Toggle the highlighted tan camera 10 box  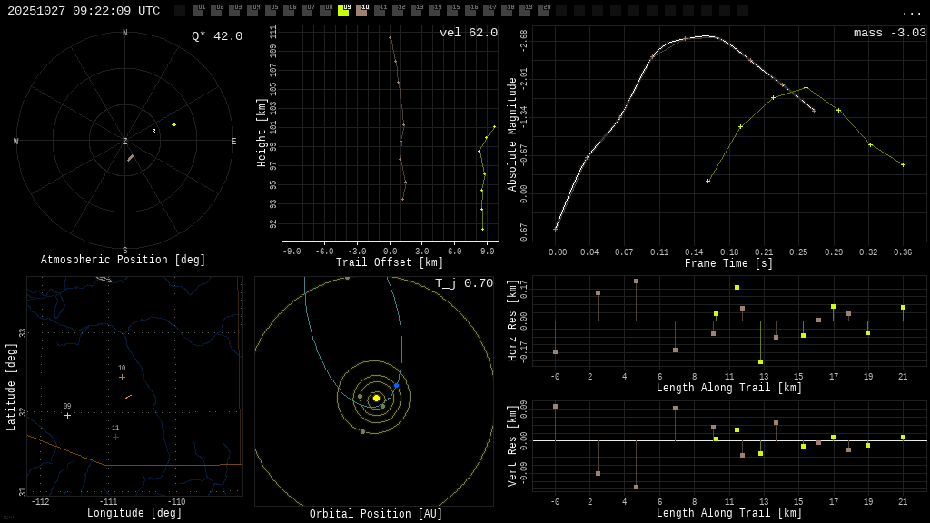pos(361,11)
